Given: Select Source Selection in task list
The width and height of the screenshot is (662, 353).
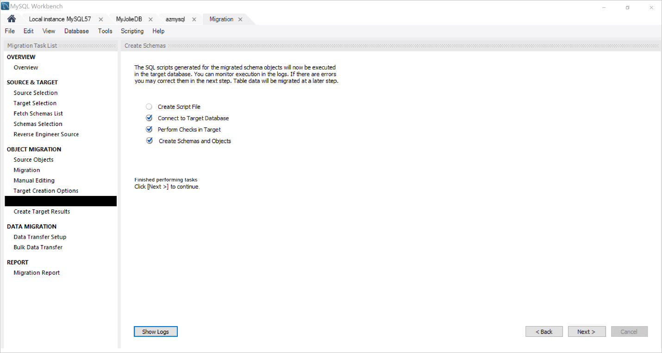Looking at the screenshot, I should point(36,93).
